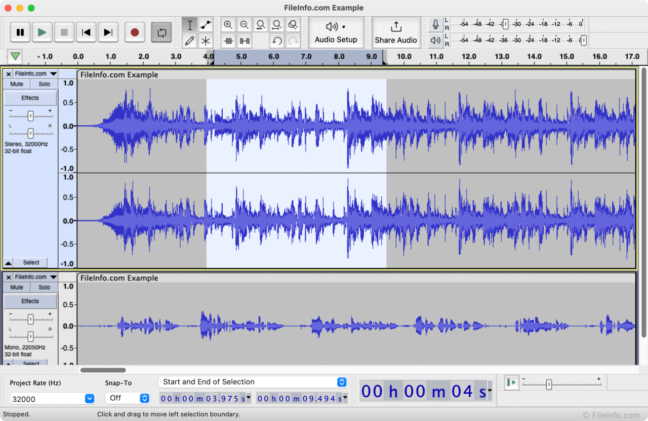Fit selection to width zoom icon
This screenshot has width=648, height=421.
(x=261, y=25)
